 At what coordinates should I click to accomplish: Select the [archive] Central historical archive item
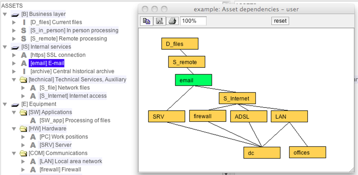point(72,71)
